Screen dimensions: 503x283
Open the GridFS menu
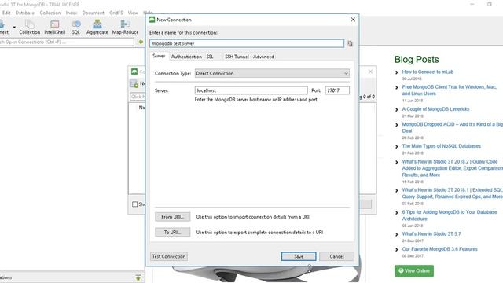tap(116, 13)
